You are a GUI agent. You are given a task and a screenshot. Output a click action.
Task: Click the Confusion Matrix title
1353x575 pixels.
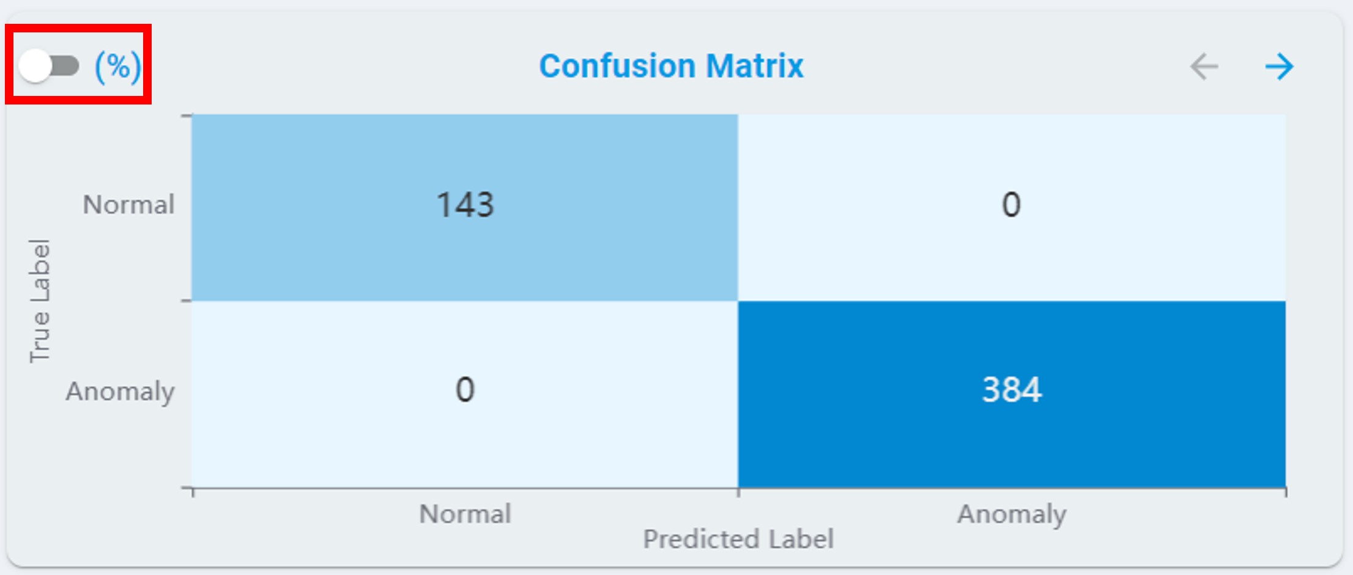coord(671,66)
